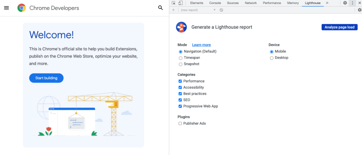362x155 pixels.
Task: Click the Generate a Lighthouse report heading
Action: 222,27
